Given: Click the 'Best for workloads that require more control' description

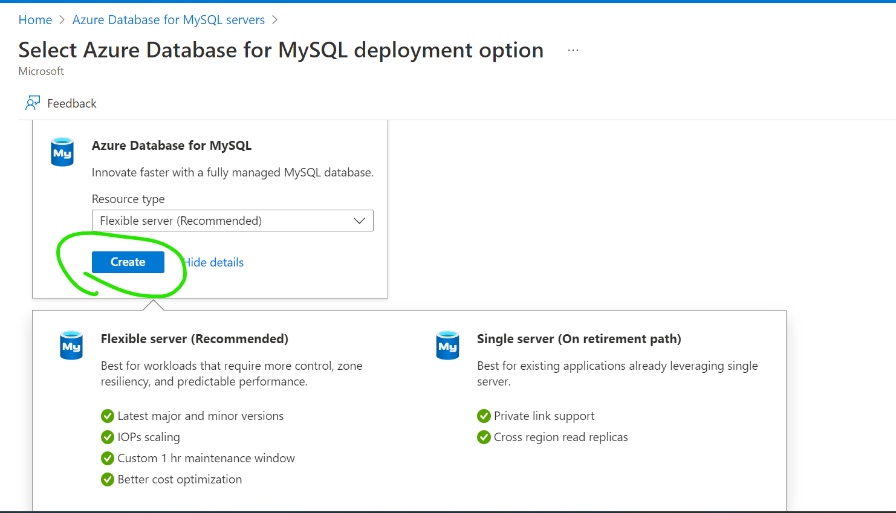Looking at the screenshot, I should click(x=232, y=373).
